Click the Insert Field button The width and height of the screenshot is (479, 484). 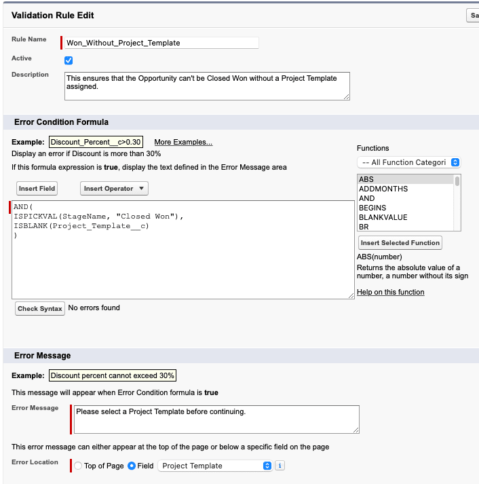(x=37, y=188)
